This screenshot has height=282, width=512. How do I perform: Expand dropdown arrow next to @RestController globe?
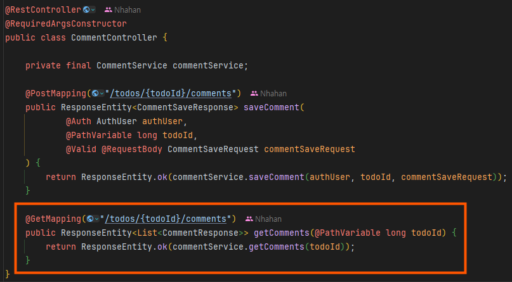pos(93,10)
